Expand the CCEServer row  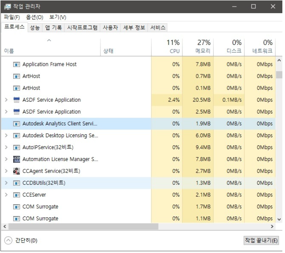6,195
